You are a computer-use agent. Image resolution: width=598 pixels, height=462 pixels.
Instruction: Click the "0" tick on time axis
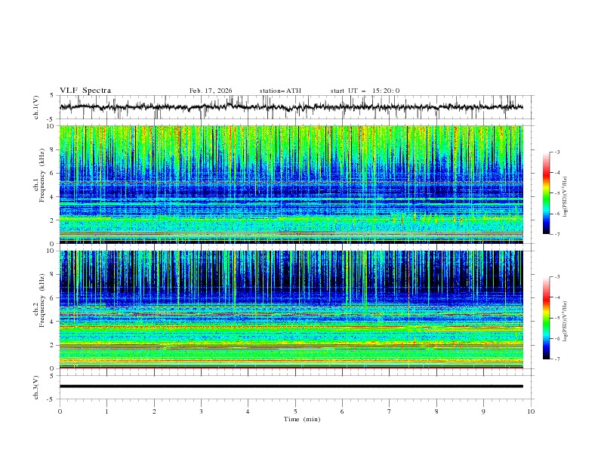coord(60,411)
